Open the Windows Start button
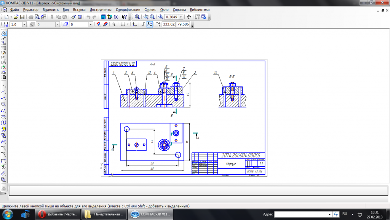Viewport: 390px width, 220px height. click(x=7, y=214)
